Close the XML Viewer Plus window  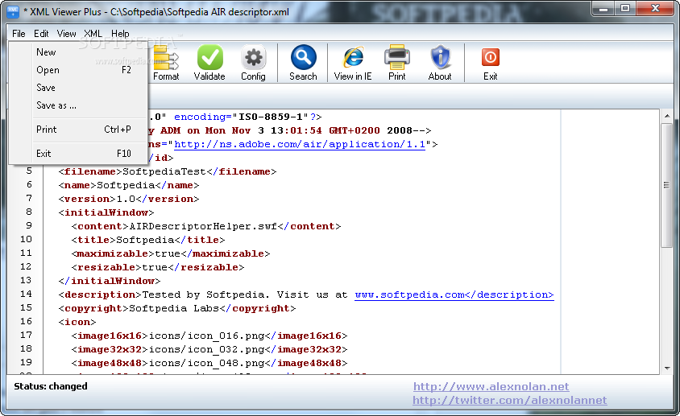(655, 8)
